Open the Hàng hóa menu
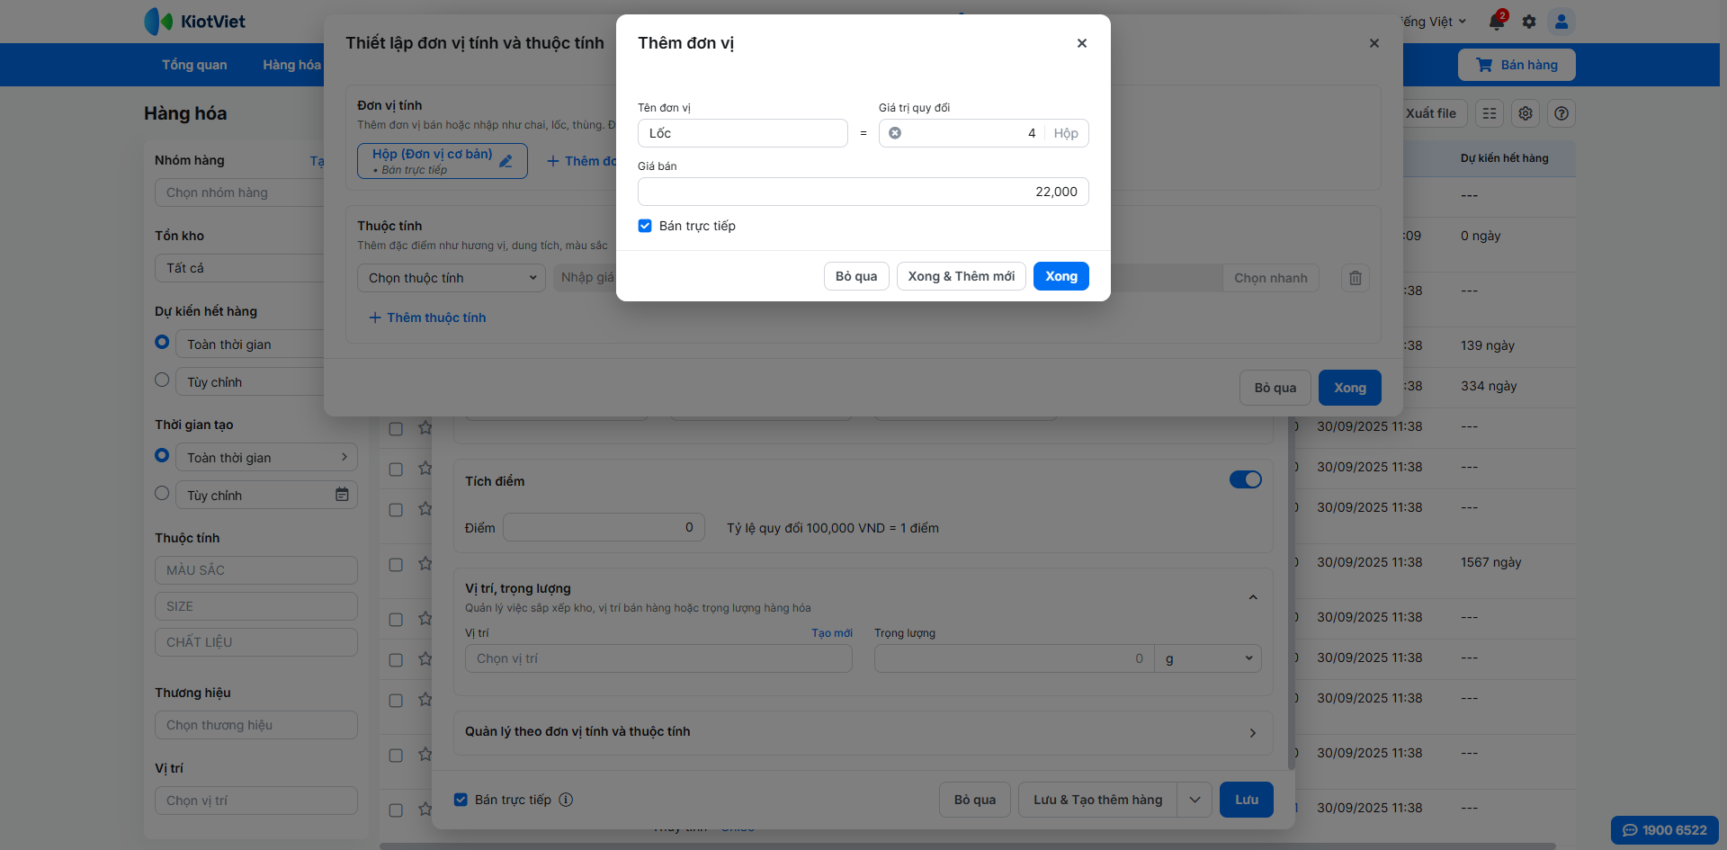Viewport: 1727px width, 850px height. [x=291, y=65]
